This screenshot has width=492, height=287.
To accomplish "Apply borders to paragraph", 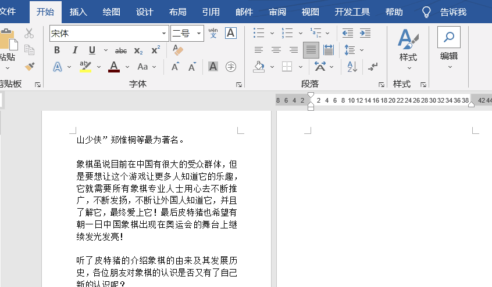I will pyautogui.click(x=287, y=67).
